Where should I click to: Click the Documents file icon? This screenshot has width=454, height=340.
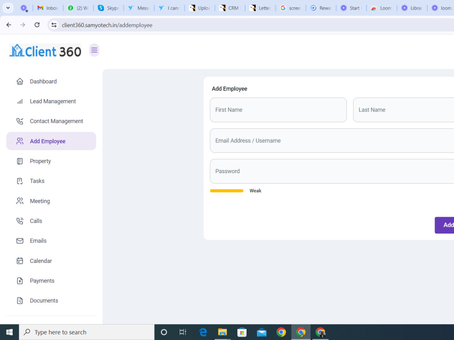point(20,301)
